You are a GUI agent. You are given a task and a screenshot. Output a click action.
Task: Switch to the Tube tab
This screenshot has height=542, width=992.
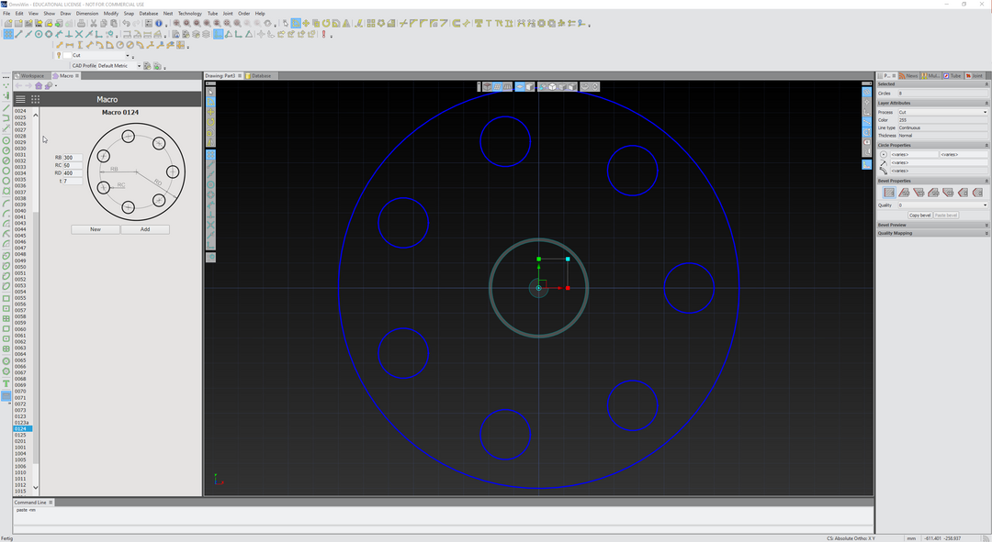(x=953, y=76)
